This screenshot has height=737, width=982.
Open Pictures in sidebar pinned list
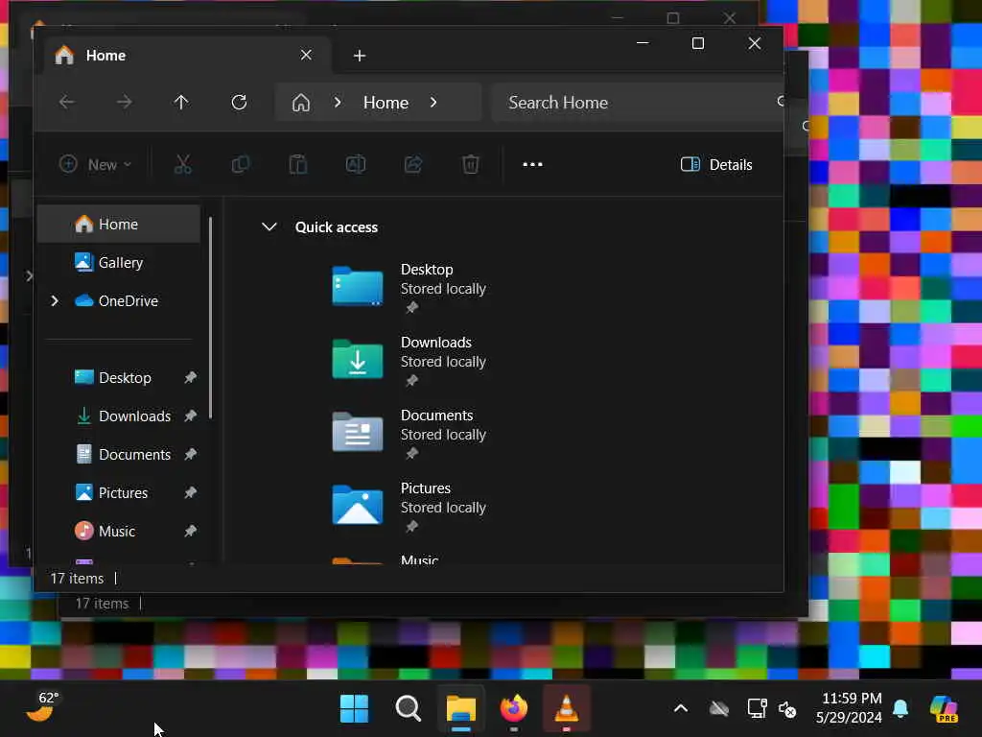coord(119,492)
